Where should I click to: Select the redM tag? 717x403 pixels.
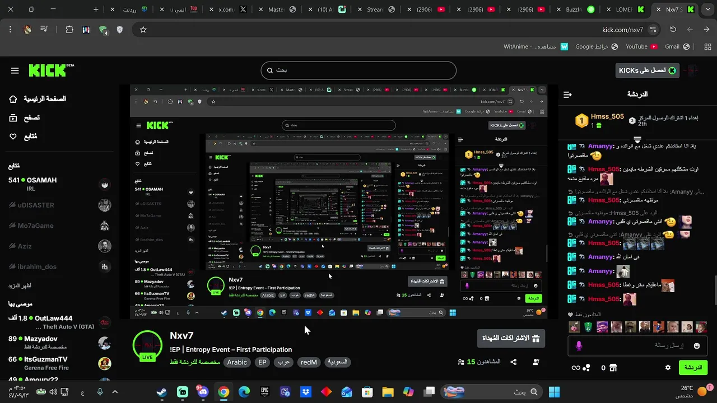[x=309, y=362]
